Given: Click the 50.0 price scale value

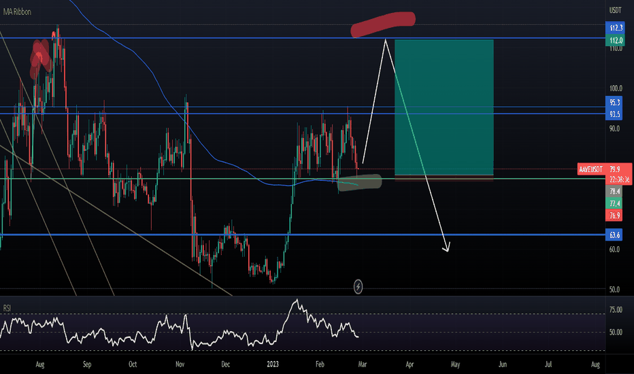Looking at the screenshot, I should [x=614, y=289].
